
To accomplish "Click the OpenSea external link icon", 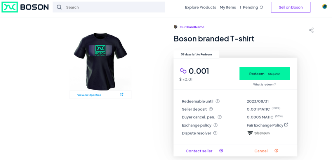I will tap(121, 95).
